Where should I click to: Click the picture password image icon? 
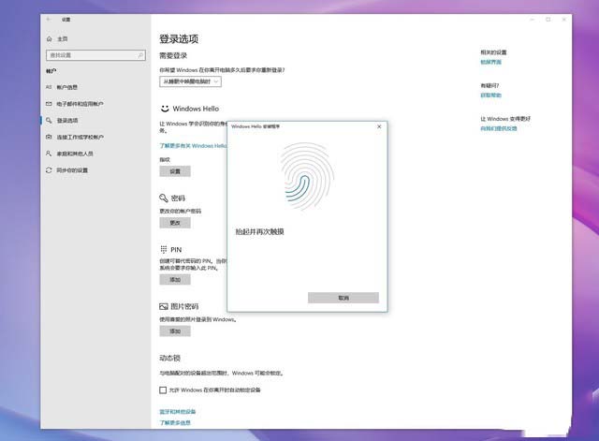point(164,306)
